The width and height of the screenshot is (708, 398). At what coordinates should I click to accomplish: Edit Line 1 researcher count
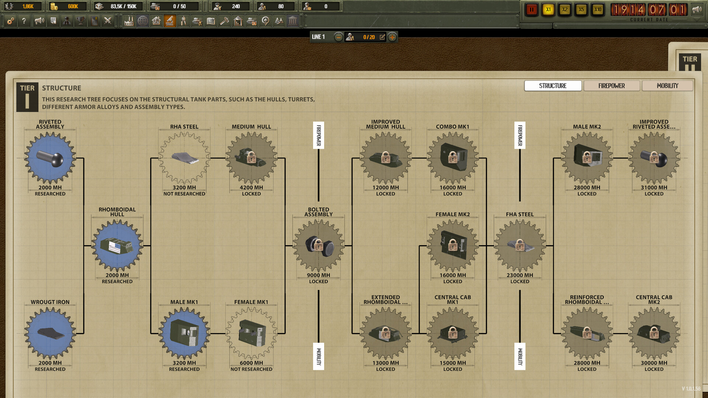coord(382,37)
